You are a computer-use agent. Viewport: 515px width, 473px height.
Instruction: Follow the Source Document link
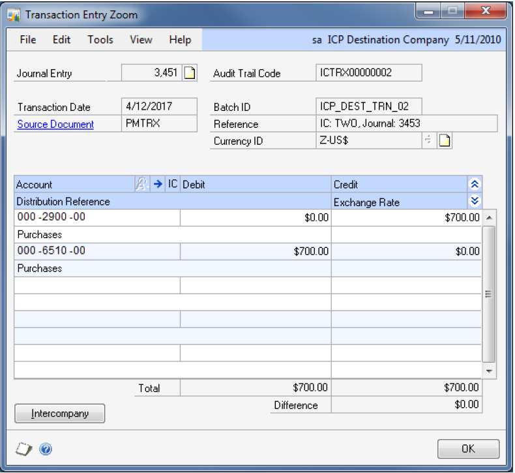click(x=55, y=124)
